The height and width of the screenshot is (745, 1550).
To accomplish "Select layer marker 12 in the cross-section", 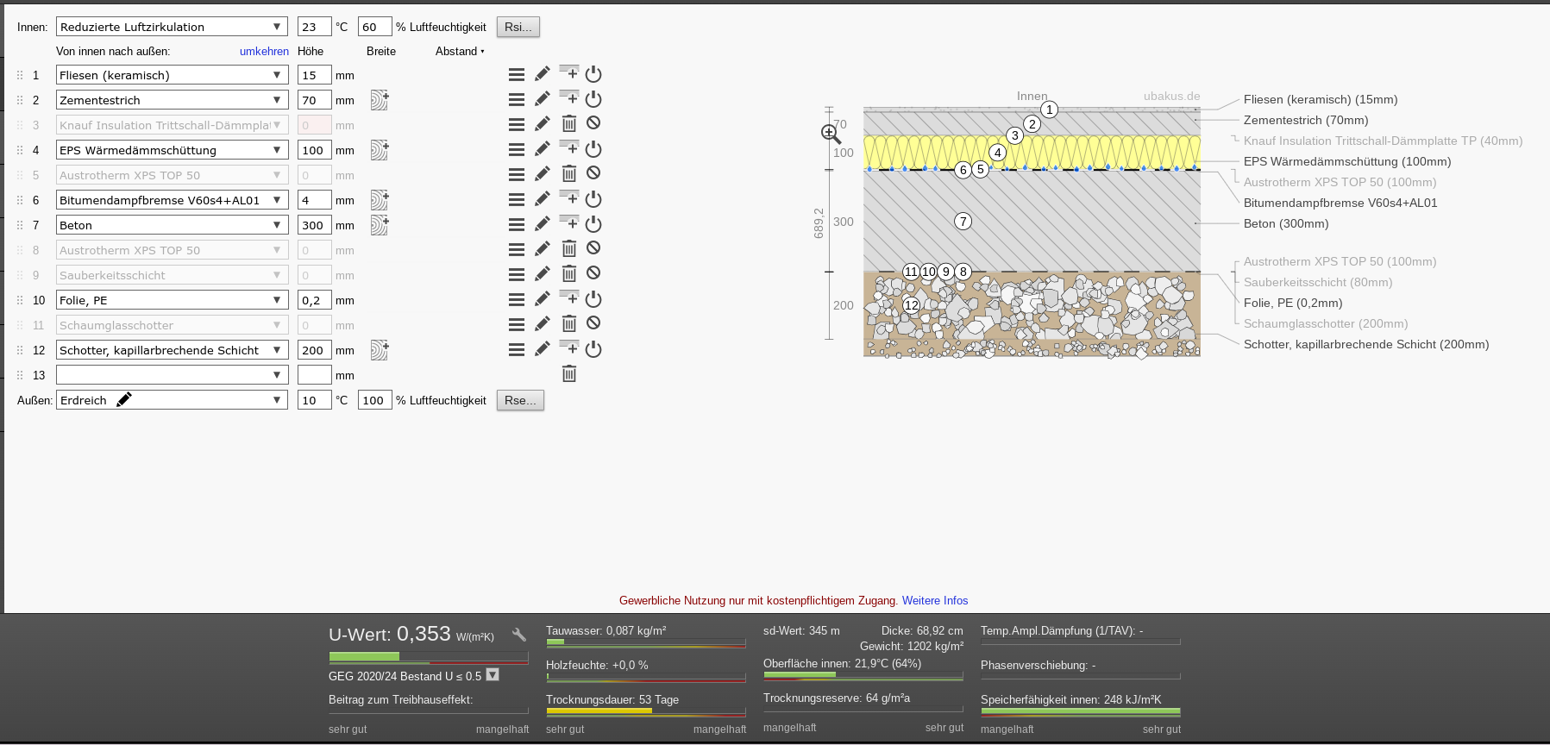I will click(x=912, y=304).
